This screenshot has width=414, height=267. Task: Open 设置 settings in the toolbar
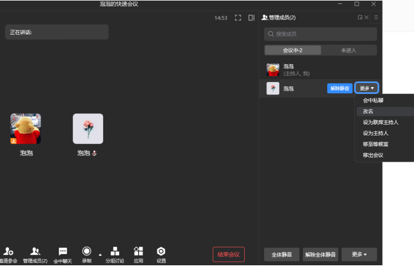(161, 251)
